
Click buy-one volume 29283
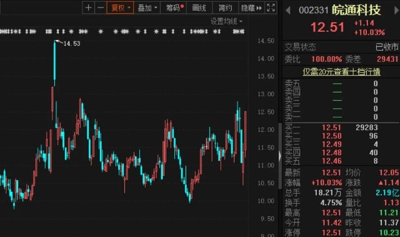pos(367,128)
